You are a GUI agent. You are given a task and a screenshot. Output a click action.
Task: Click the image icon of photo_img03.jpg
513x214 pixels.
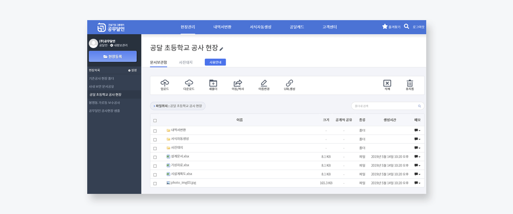[168, 183]
